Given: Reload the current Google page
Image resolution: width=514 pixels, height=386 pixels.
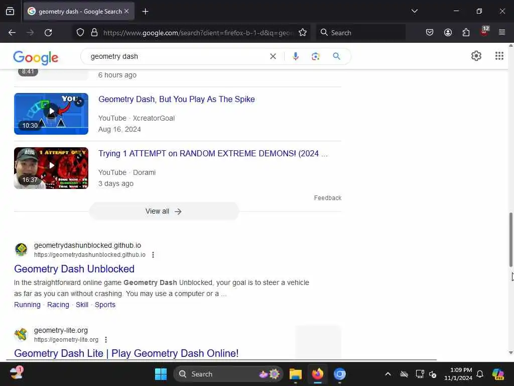Looking at the screenshot, I should (x=48, y=33).
